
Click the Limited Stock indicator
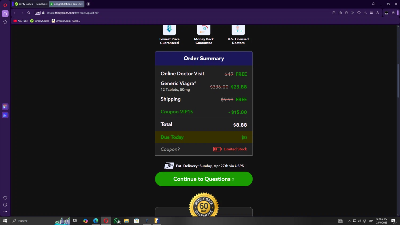tap(230, 149)
